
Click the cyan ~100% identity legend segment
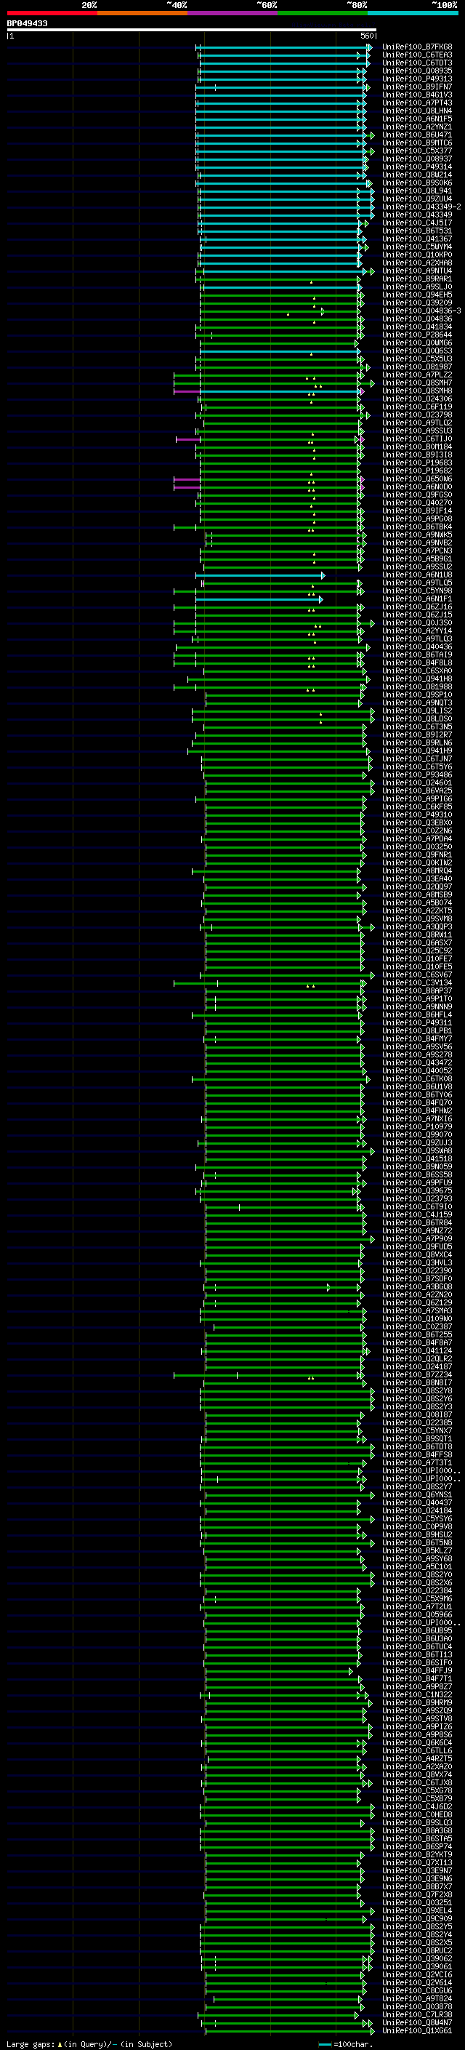click(413, 13)
